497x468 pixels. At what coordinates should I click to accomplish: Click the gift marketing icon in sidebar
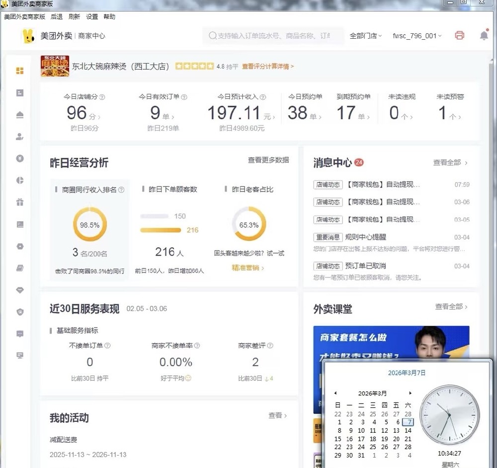19,202
